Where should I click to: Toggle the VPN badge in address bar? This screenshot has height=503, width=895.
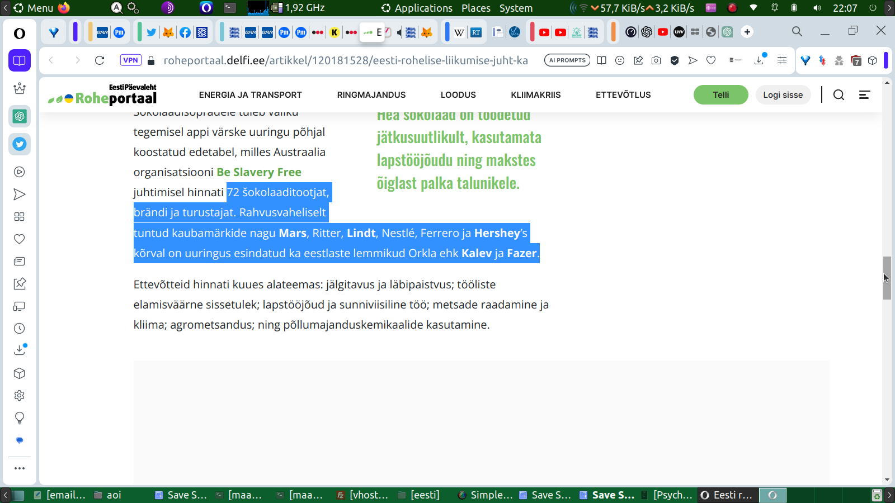[130, 60]
